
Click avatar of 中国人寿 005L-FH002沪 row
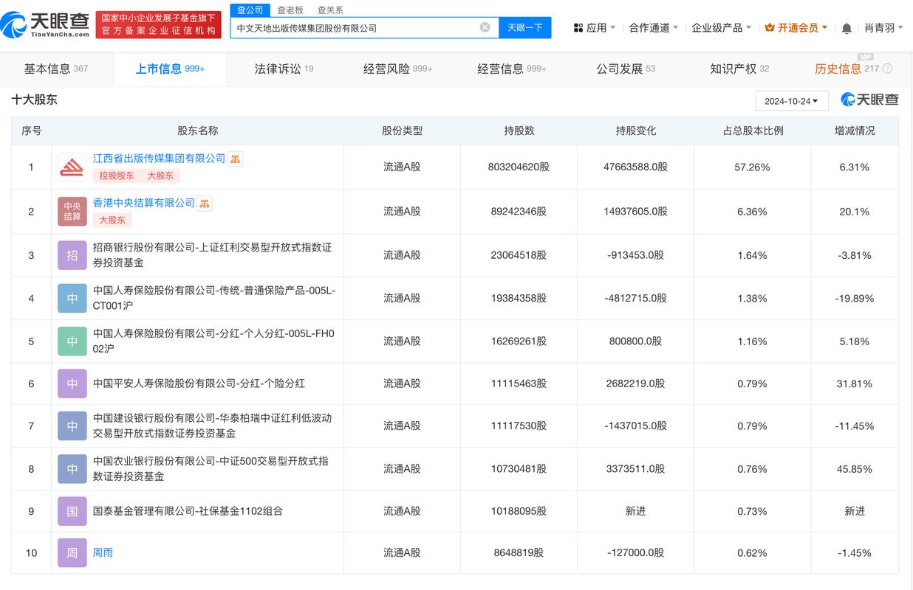click(x=72, y=341)
